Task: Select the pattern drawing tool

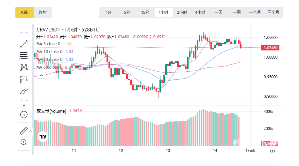Action: point(24,67)
